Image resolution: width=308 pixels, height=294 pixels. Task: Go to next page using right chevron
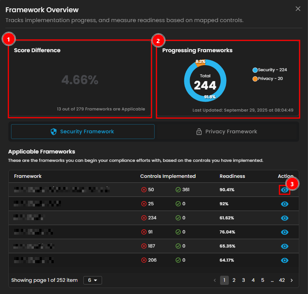click(x=292, y=280)
